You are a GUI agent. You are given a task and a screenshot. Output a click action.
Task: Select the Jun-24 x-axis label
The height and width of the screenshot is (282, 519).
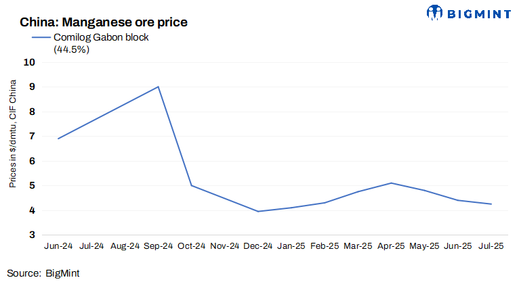point(58,247)
